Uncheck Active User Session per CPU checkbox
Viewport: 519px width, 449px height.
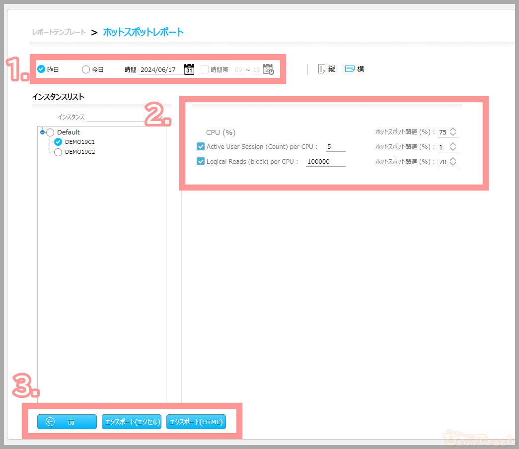(x=201, y=147)
